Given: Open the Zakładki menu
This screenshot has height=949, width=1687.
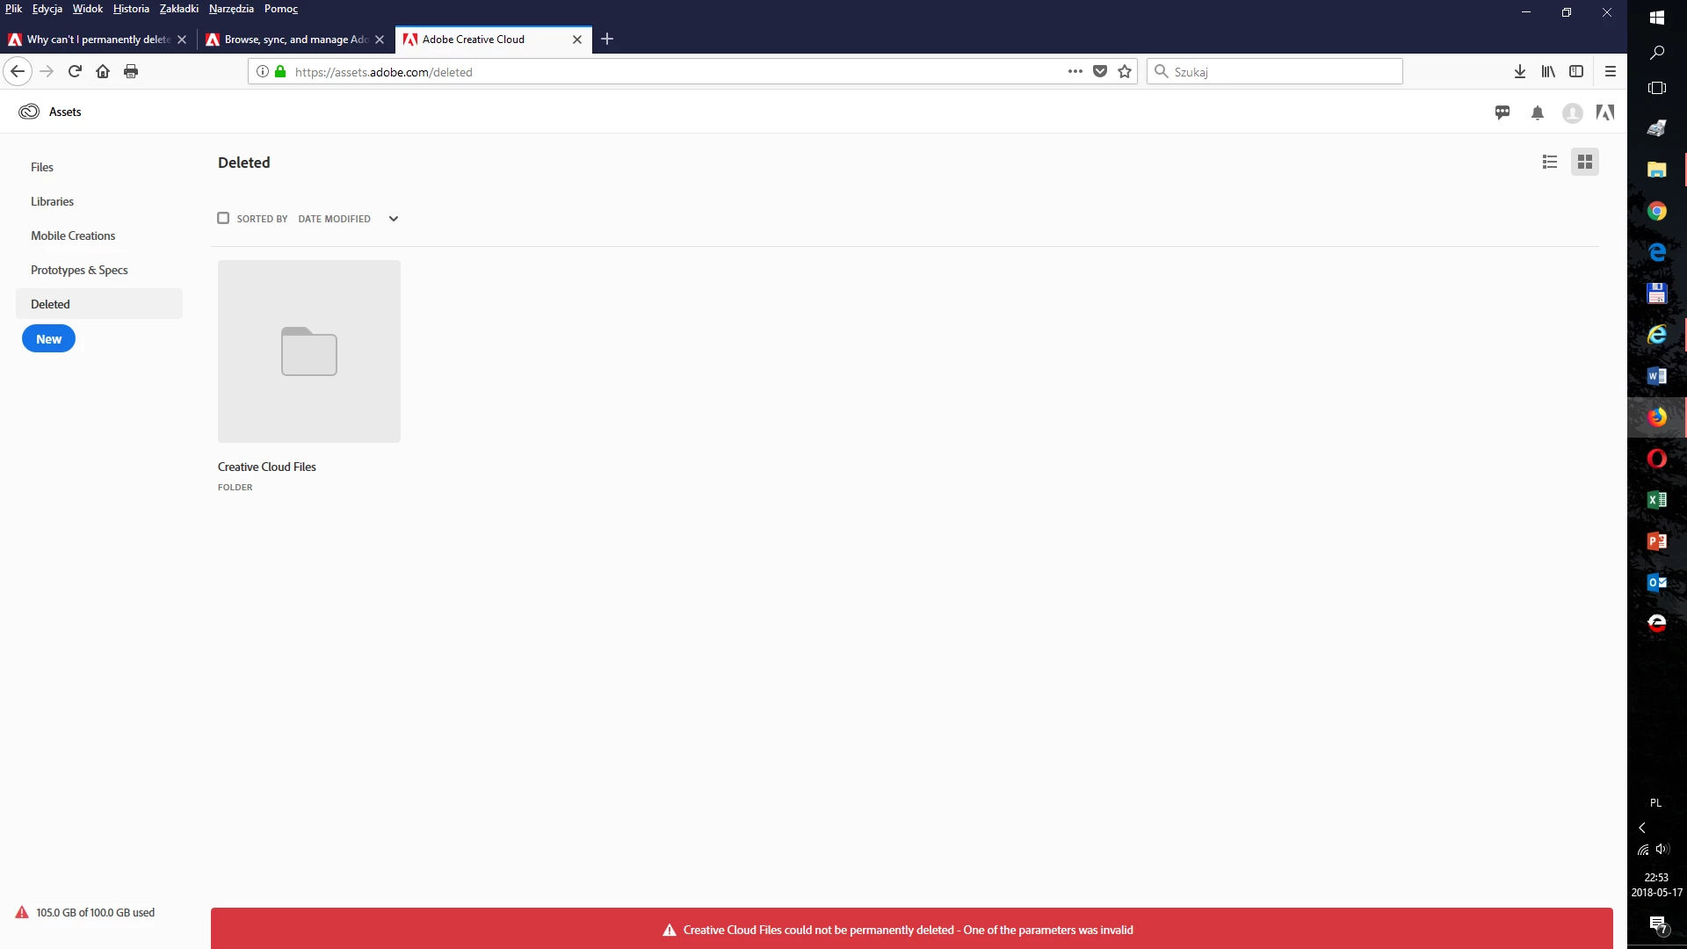Looking at the screenshot, I should [x=178, y=9].
